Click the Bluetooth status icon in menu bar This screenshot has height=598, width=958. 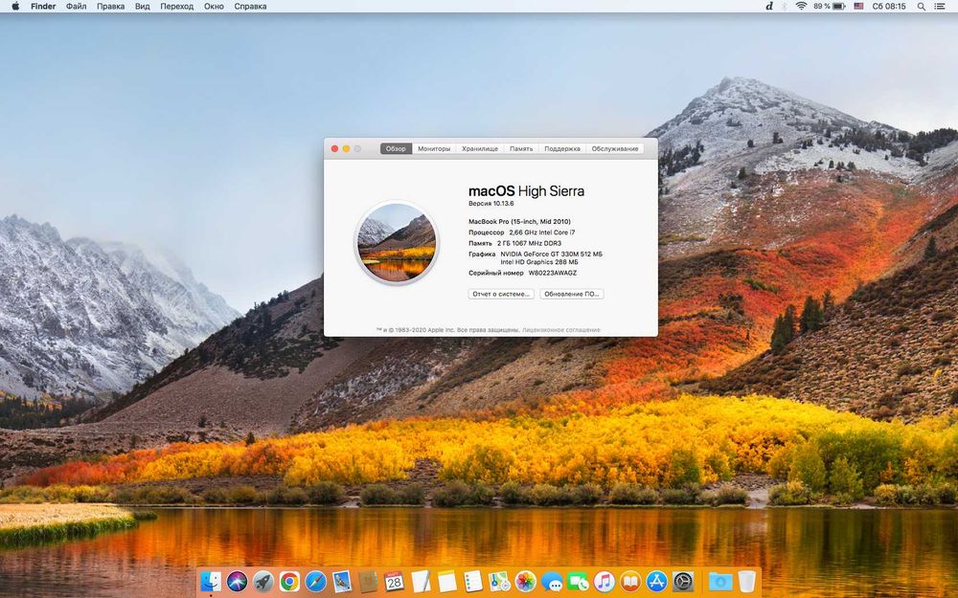[x=786, y=6]
